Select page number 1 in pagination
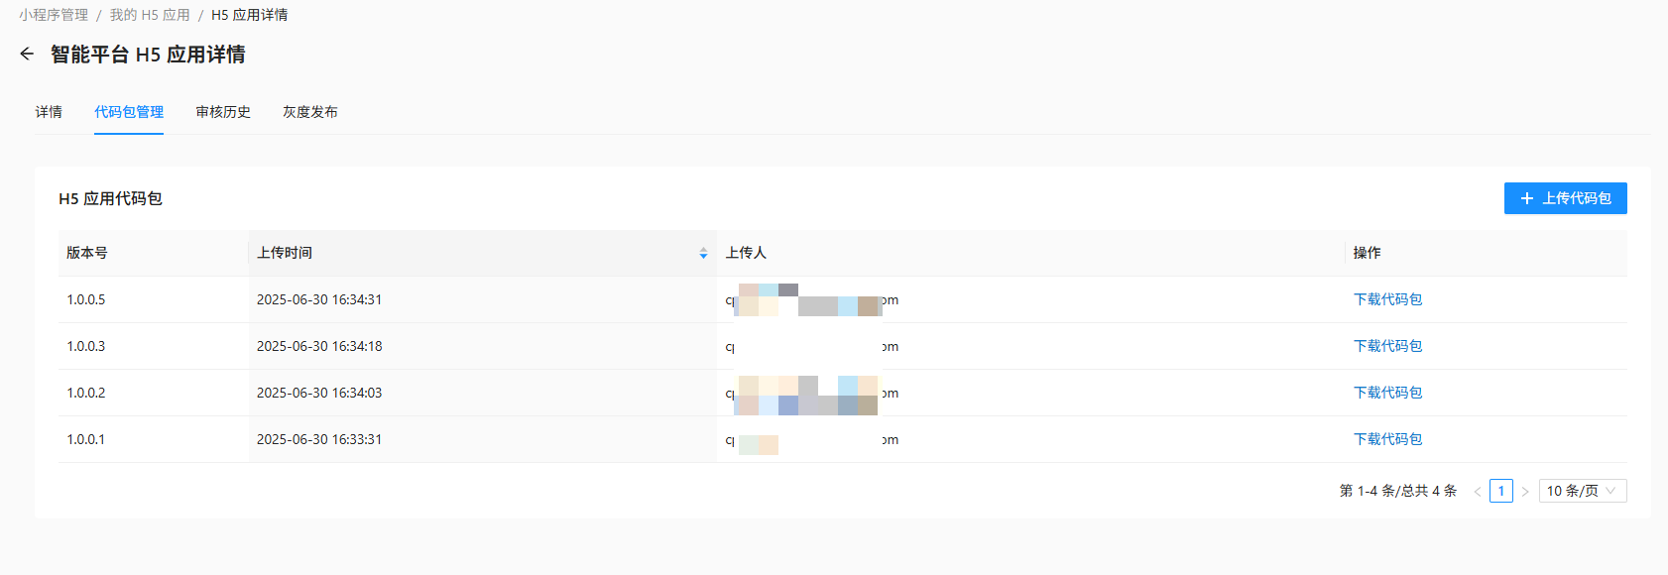The width and height of the screenshot is (1668, 575). tap(1501, 491)
